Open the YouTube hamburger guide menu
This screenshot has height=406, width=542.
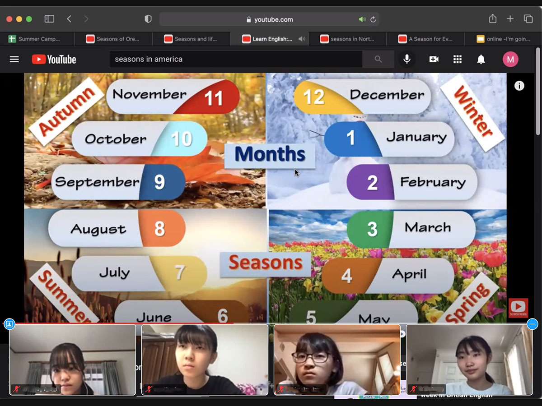[x=14, y=59]
